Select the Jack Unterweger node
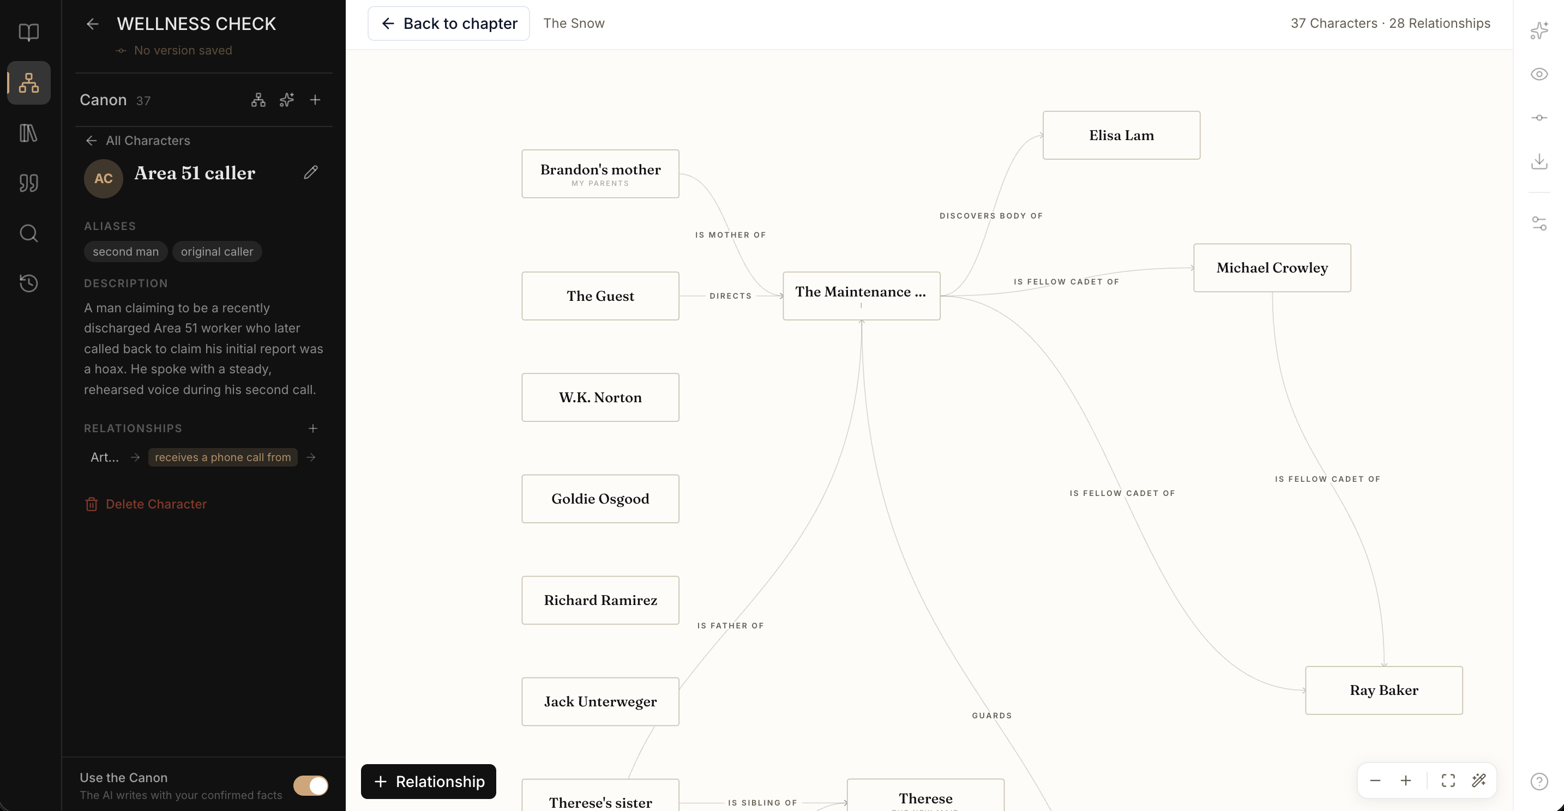The height and width of the screenshot is (811, 1564). pos(600,702)
